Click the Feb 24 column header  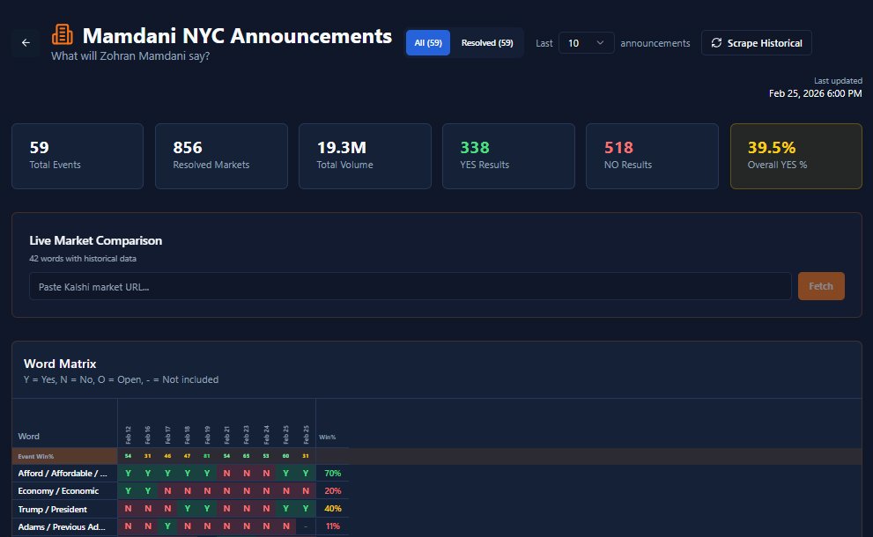[x=266, y=435]
